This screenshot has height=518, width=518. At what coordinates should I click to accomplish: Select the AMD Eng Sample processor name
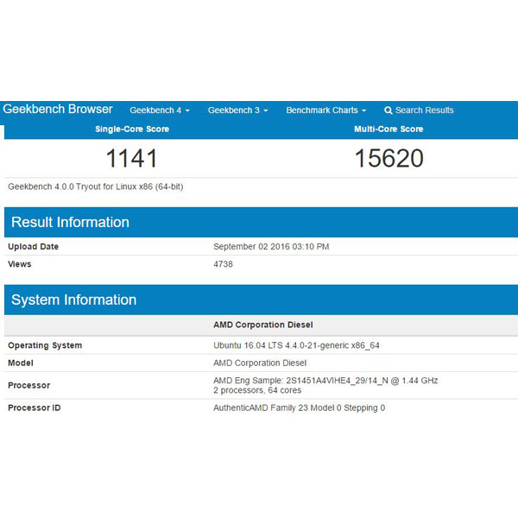(x=325, y=381)
